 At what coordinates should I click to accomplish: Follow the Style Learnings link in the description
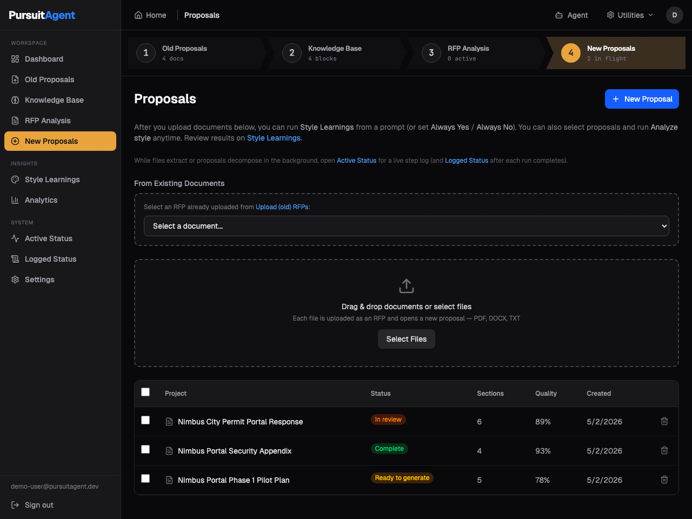pos(274,138)
